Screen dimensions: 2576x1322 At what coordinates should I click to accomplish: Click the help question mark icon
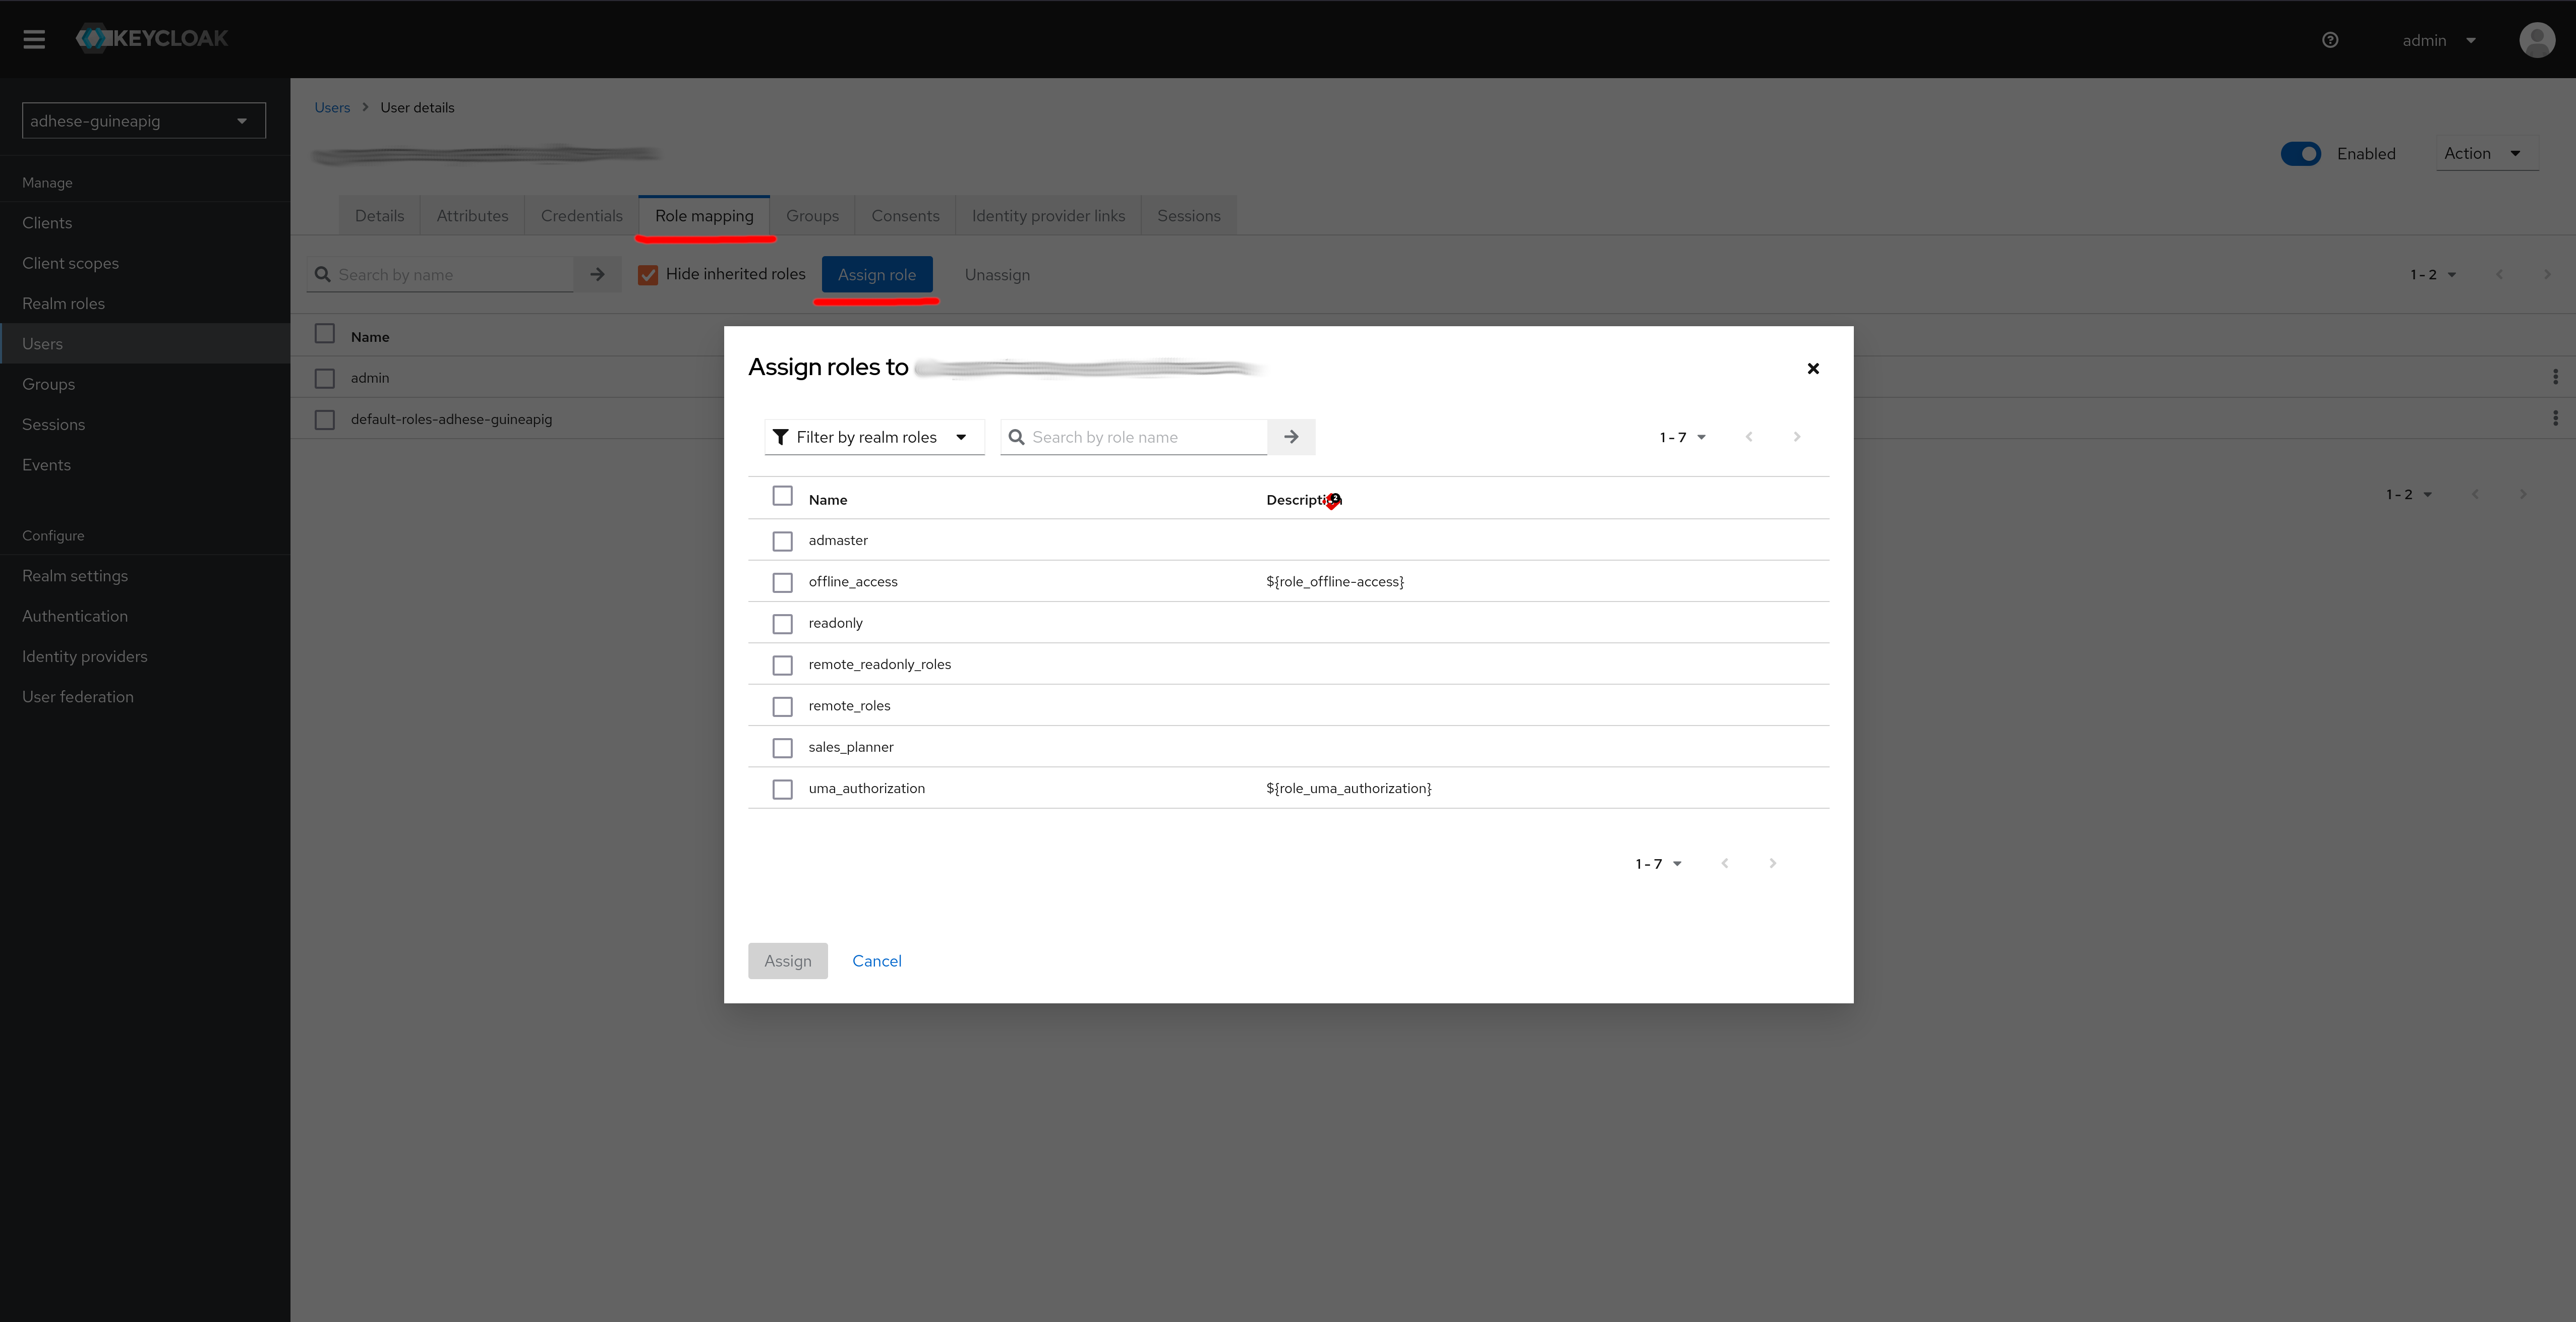click(2330, 40)
